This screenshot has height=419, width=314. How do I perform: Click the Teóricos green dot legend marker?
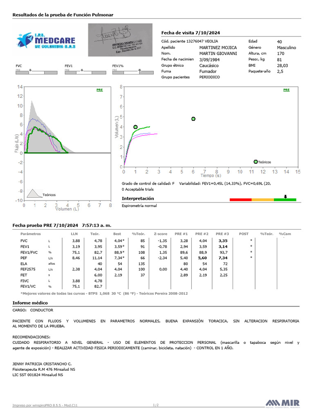(x=256, y=162)
